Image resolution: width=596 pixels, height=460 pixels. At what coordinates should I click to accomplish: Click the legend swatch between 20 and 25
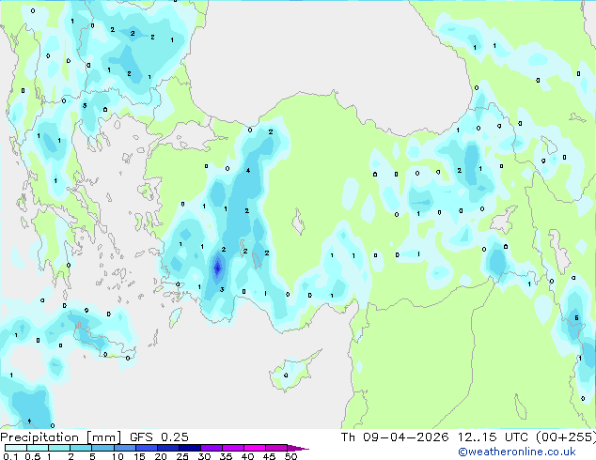167,448
